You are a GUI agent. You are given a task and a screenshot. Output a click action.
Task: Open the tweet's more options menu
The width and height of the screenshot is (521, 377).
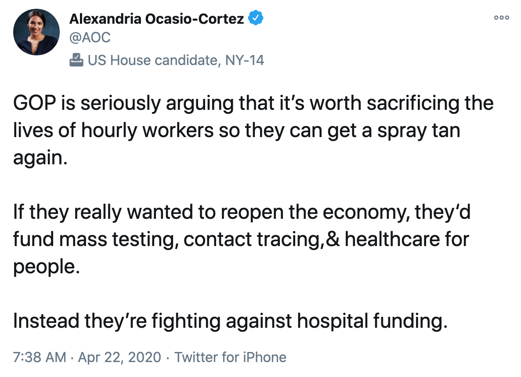pos(501,18)
